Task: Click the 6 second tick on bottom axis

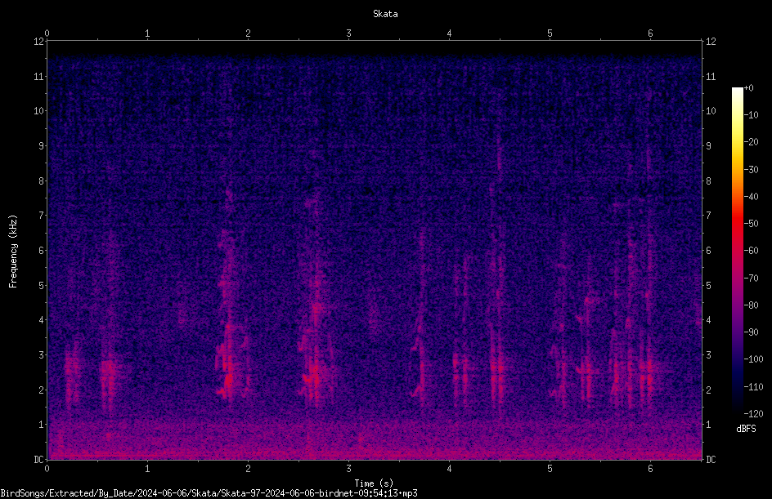Action: tap(650, 469)
